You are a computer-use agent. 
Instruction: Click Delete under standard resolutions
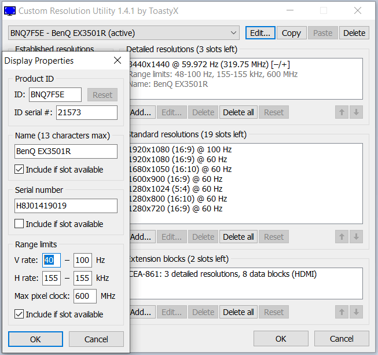point(203,237)
